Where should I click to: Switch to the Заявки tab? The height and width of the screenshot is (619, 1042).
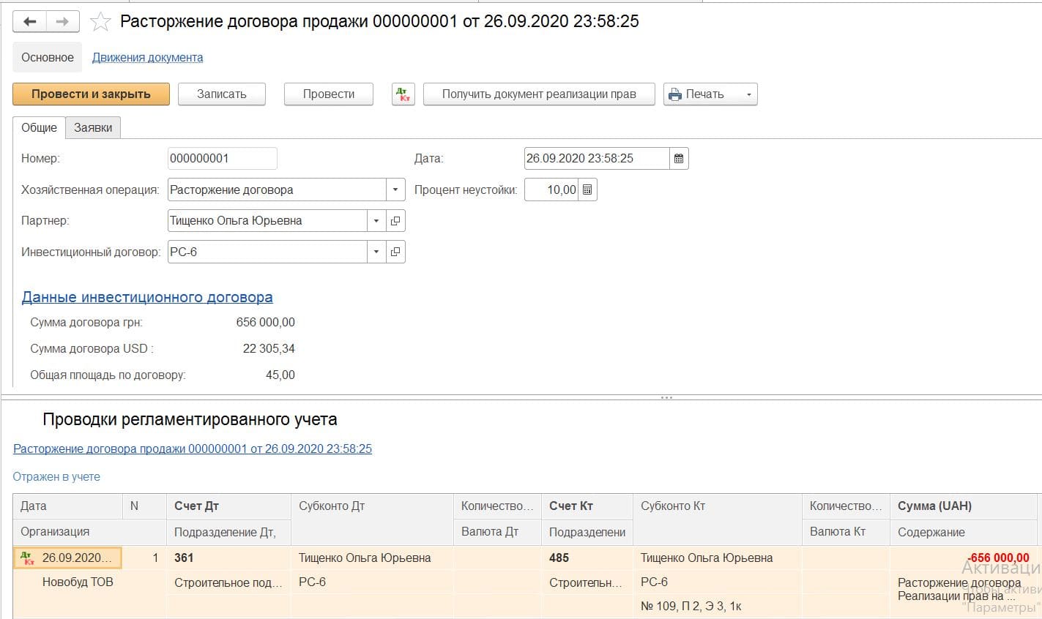point(93,127)
